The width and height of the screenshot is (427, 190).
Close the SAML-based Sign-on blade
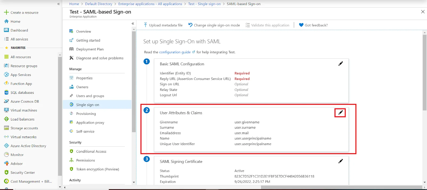click(423, 12)
